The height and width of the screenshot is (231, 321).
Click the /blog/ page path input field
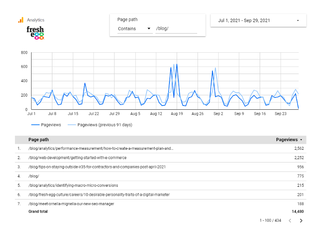176,29
